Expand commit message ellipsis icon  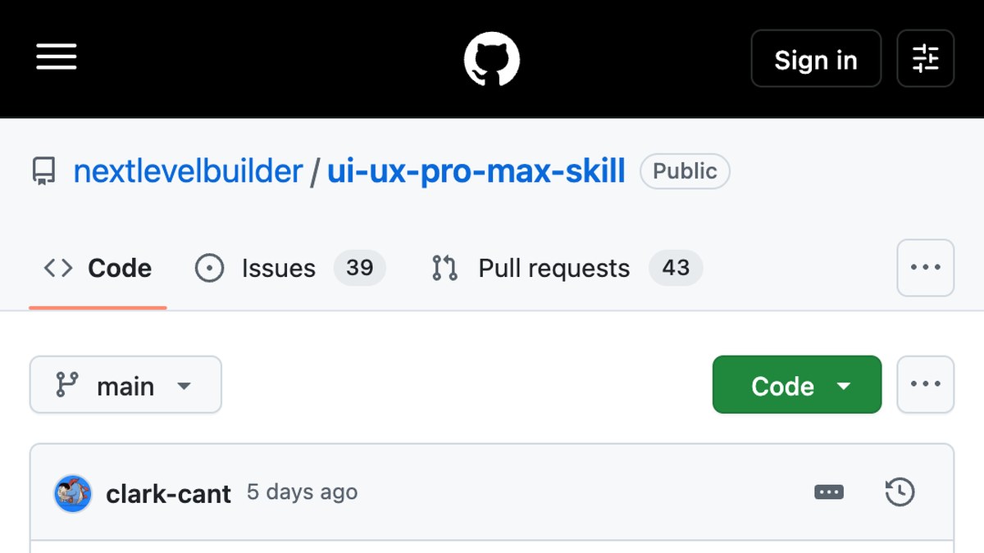pyautogui.click(x=828, y=492)
